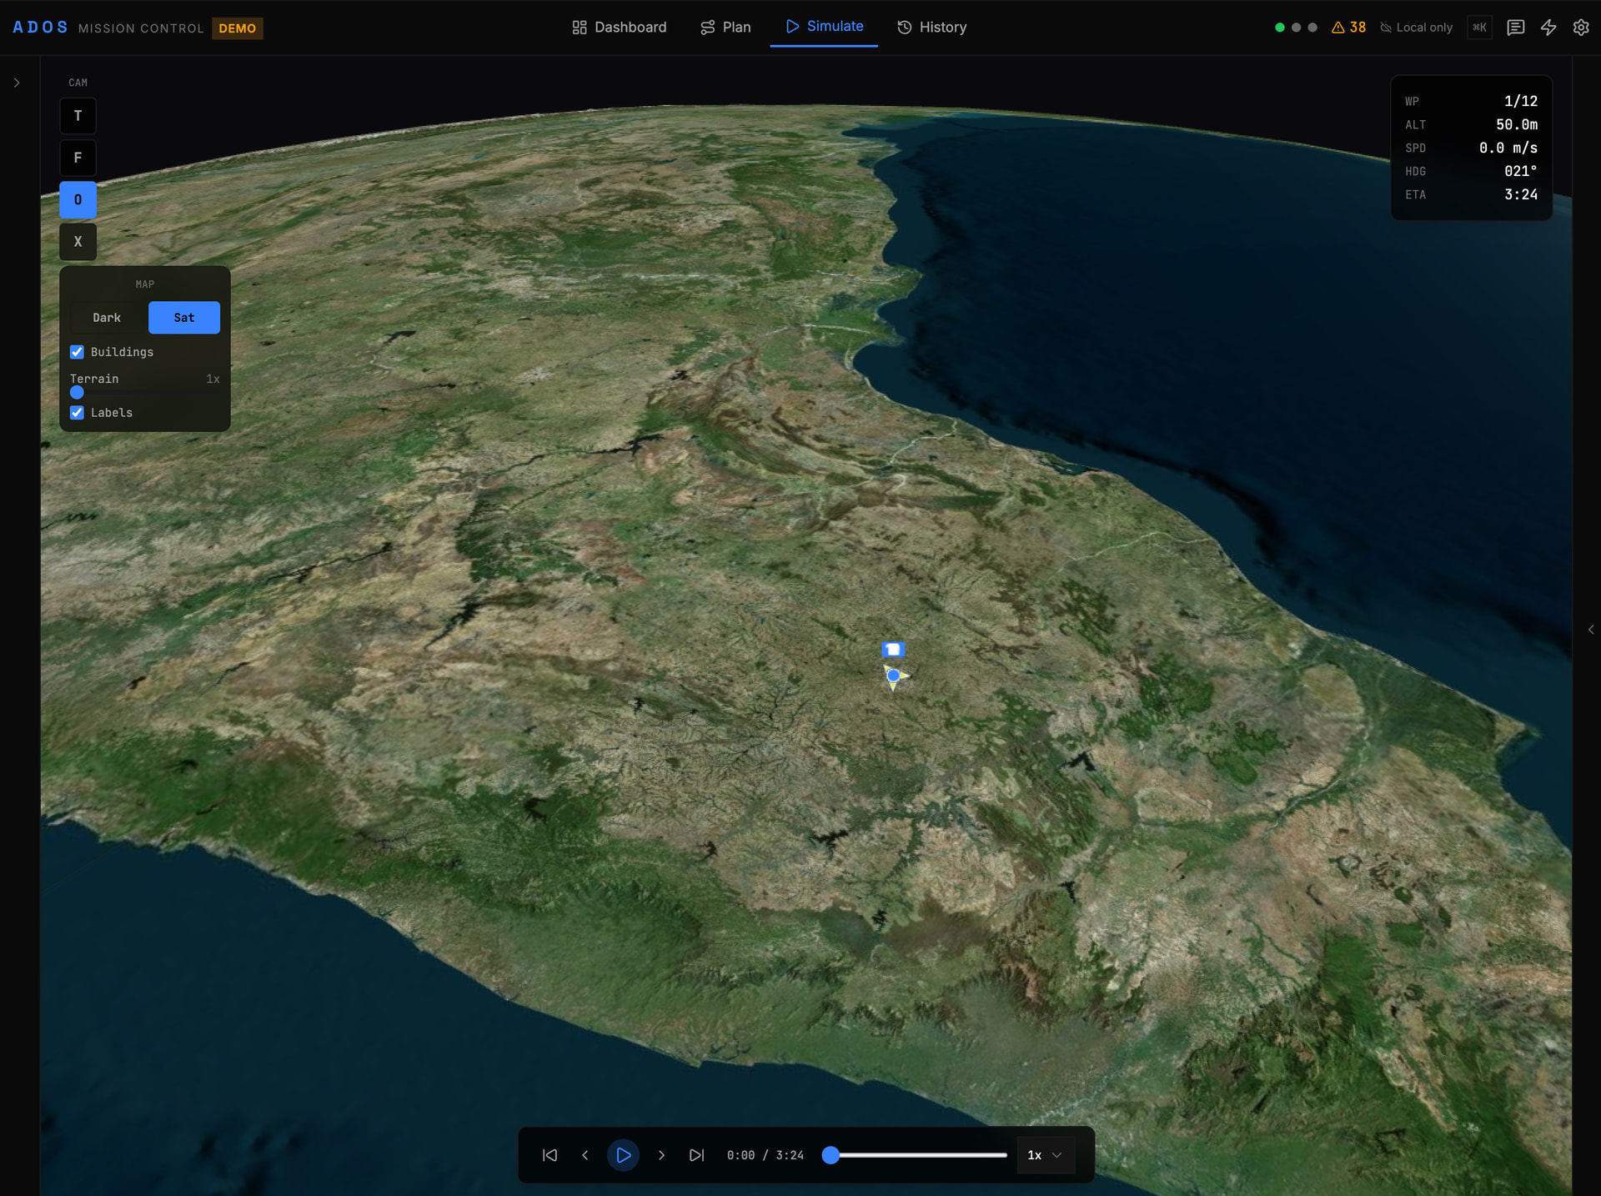Uncheck the Buildings checkbox
The image size is (1601, 1196).
(77, 352)
